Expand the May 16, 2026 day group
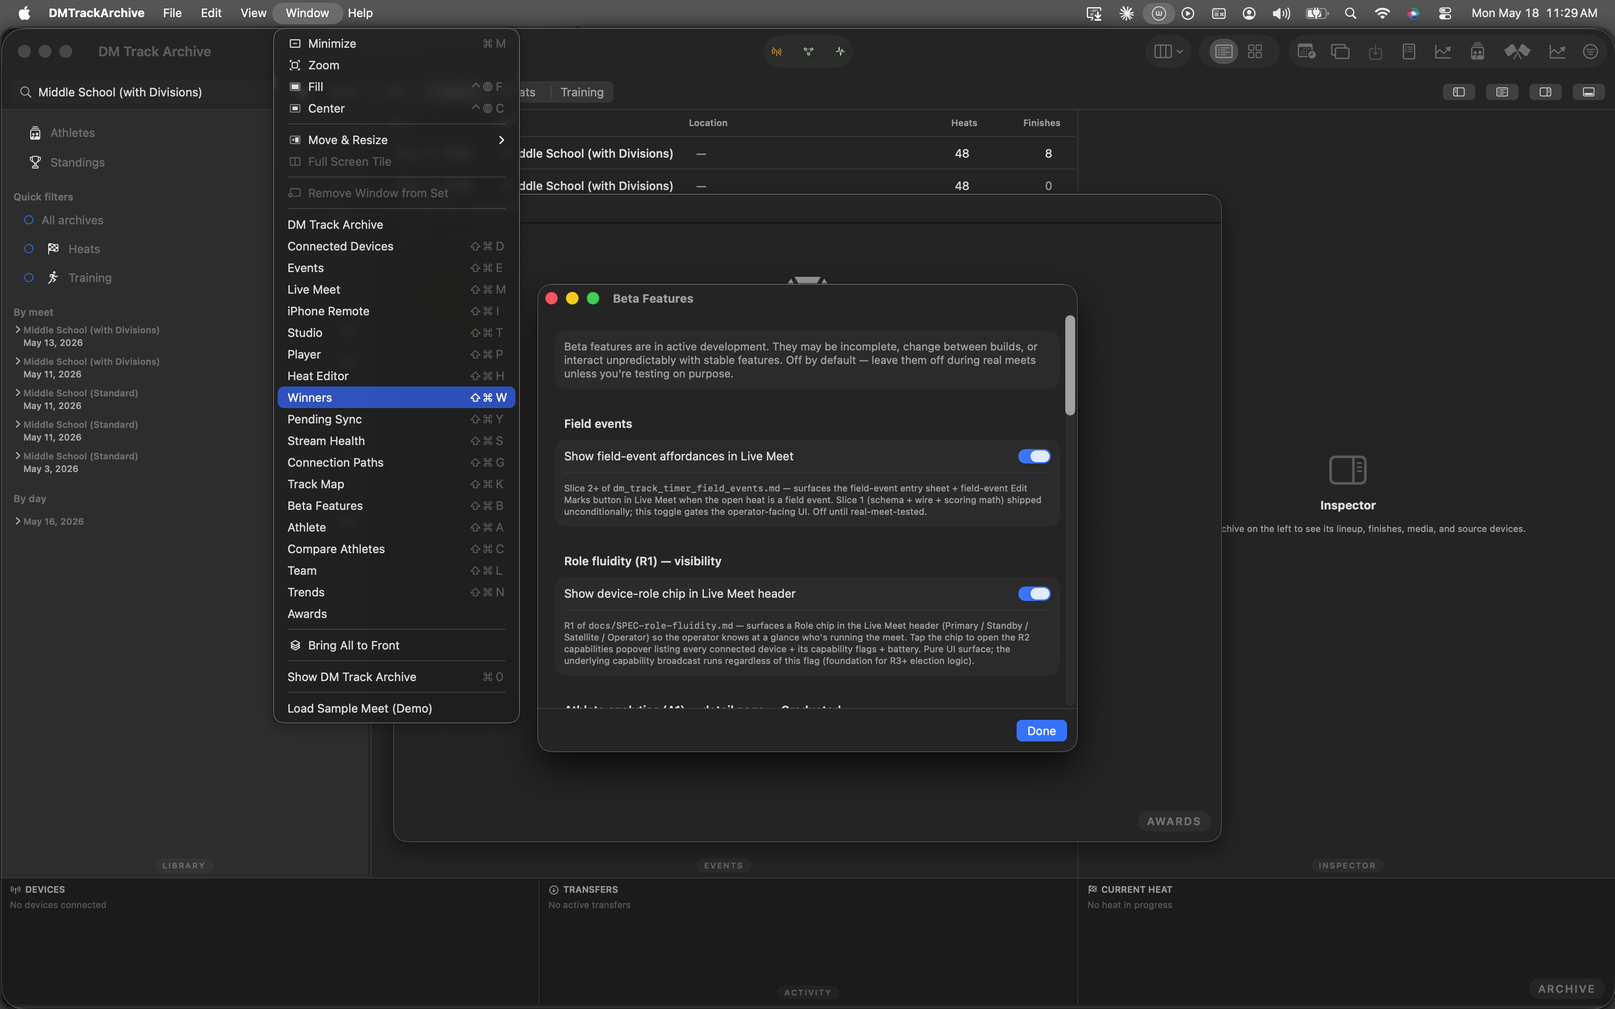This screenshot has height=1009, width=1615. [18, 521]
